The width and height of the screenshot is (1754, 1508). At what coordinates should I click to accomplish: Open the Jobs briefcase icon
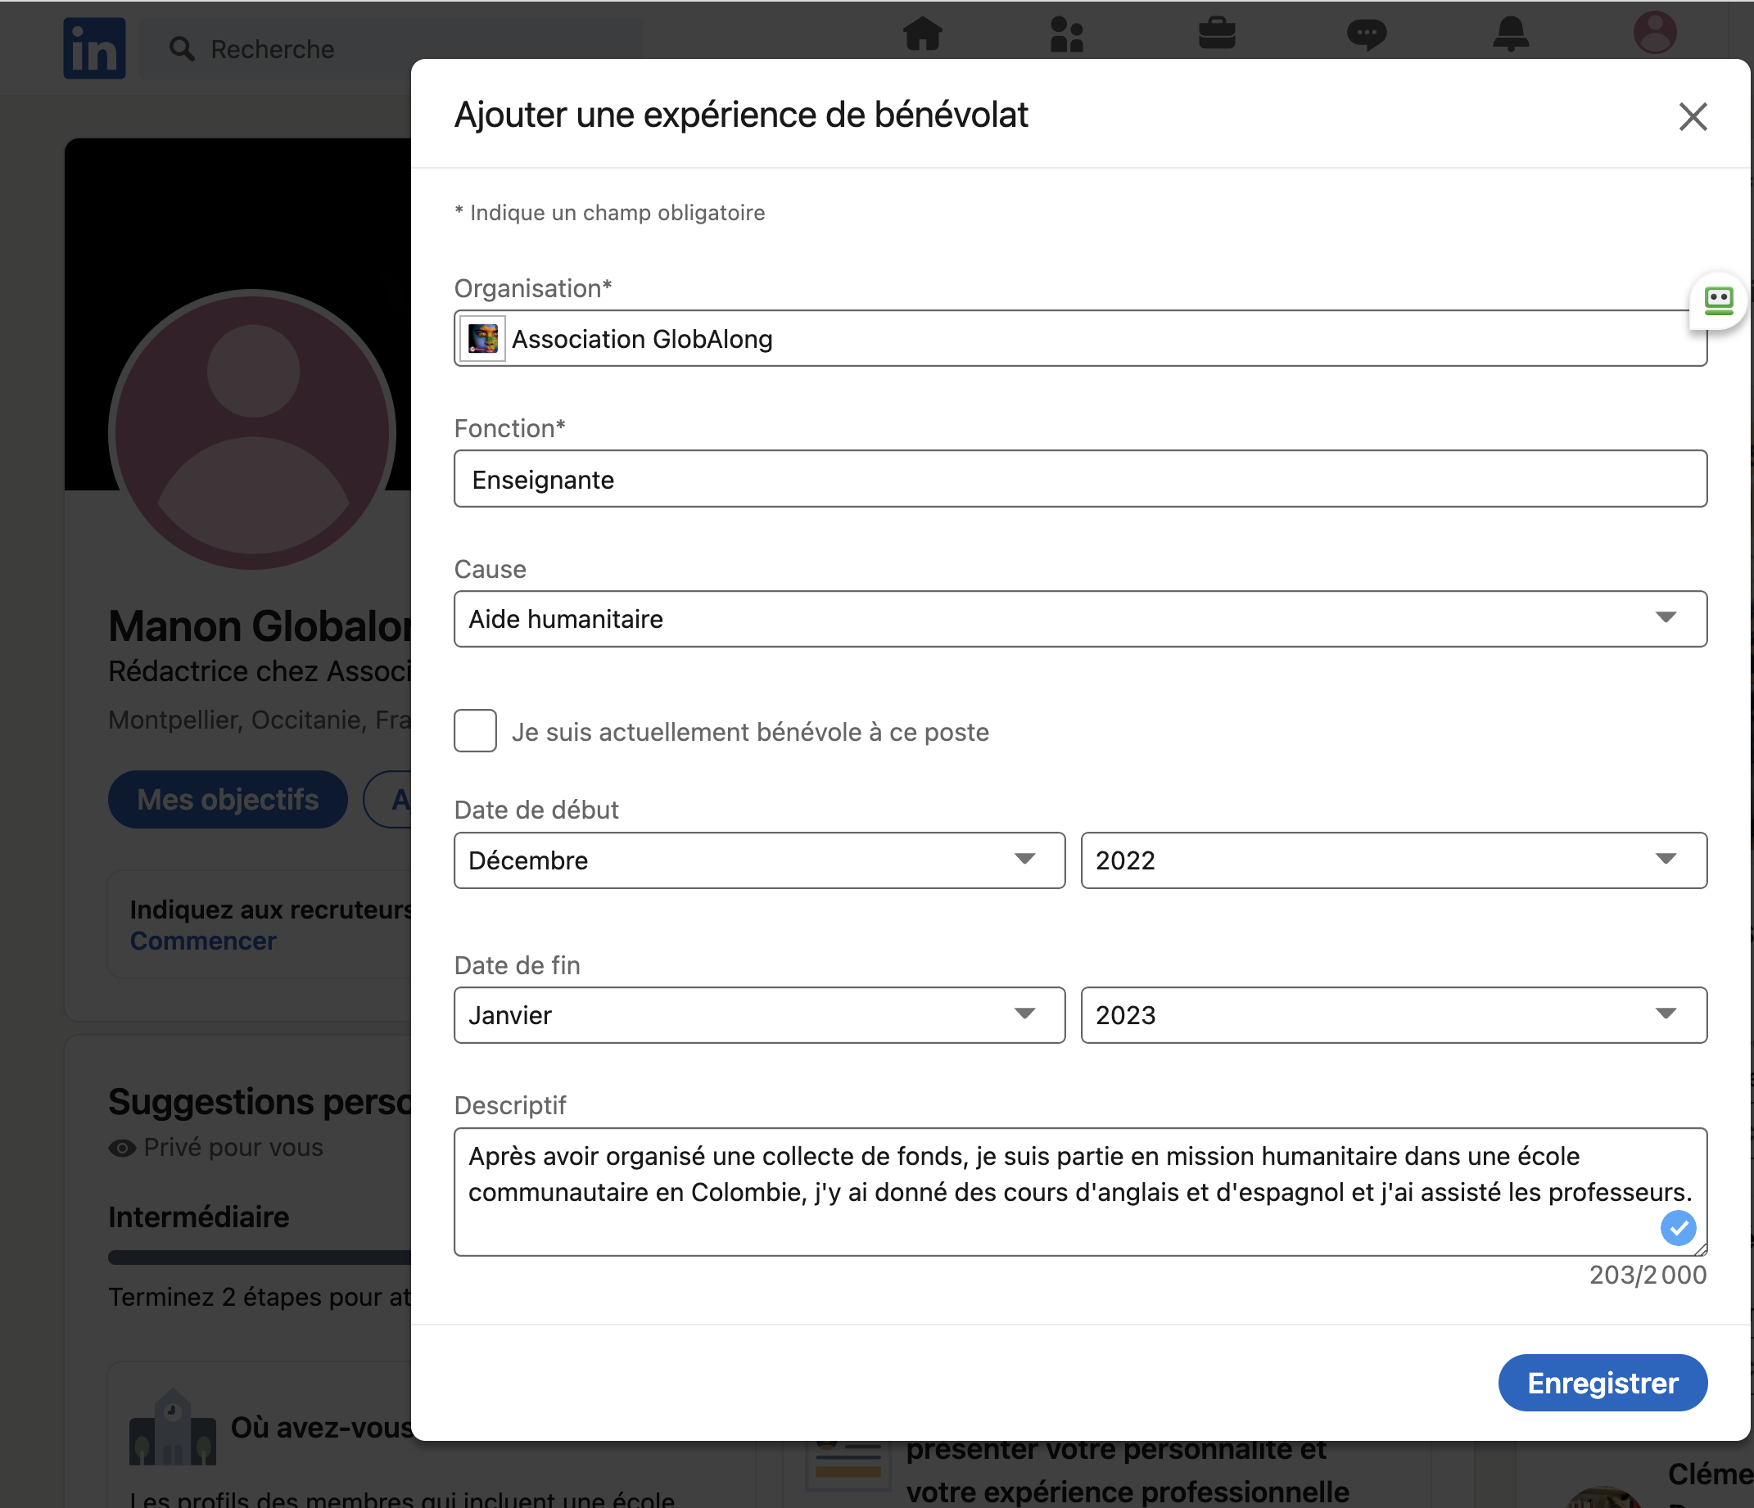(x=1217, y=34)
